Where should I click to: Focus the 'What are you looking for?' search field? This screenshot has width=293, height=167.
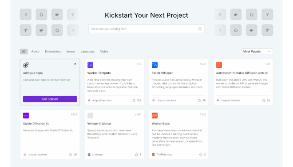146,29
